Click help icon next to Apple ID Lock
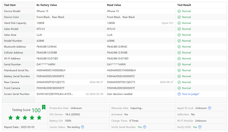The height and width of the screenshot is (132, 228). [x=209, y=108]
